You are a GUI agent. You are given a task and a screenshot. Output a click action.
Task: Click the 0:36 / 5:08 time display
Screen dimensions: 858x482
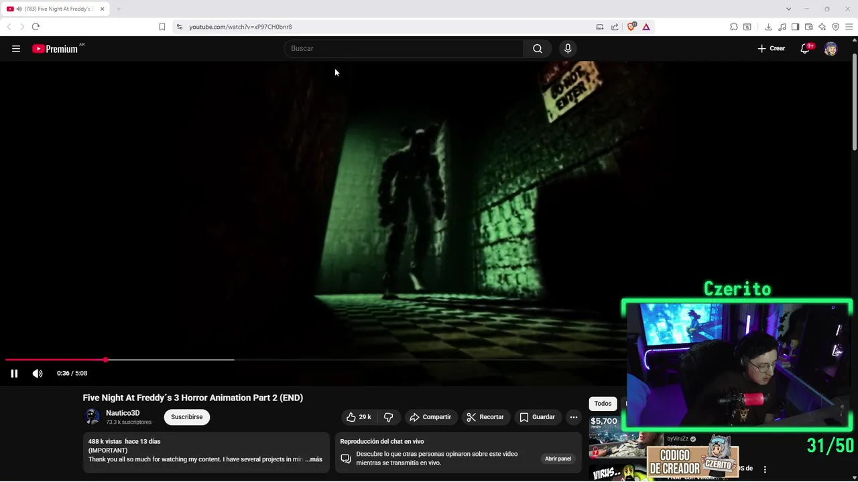[x=72, y=374]
